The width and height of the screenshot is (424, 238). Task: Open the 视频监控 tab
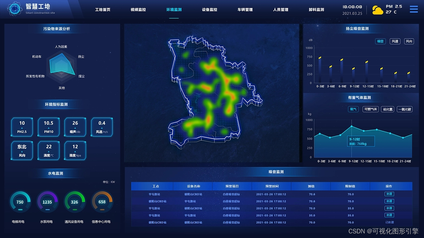(138, 10)
